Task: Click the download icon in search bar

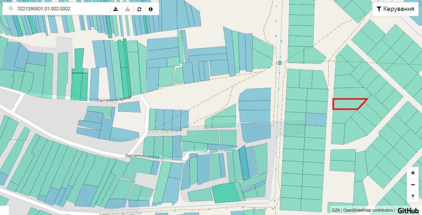Action: [116, 9]
